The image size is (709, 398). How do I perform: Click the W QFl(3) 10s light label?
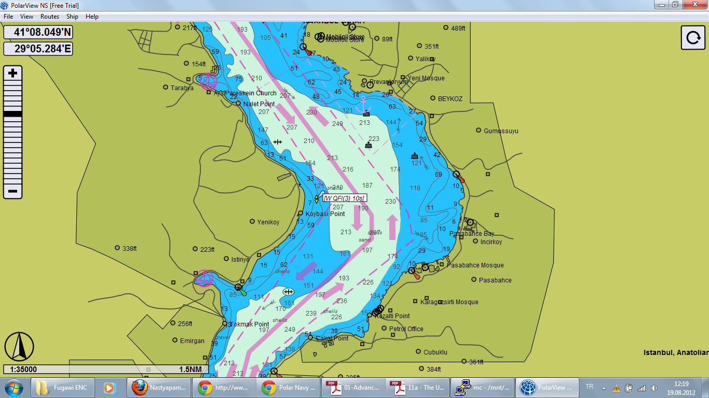[345, 198]
